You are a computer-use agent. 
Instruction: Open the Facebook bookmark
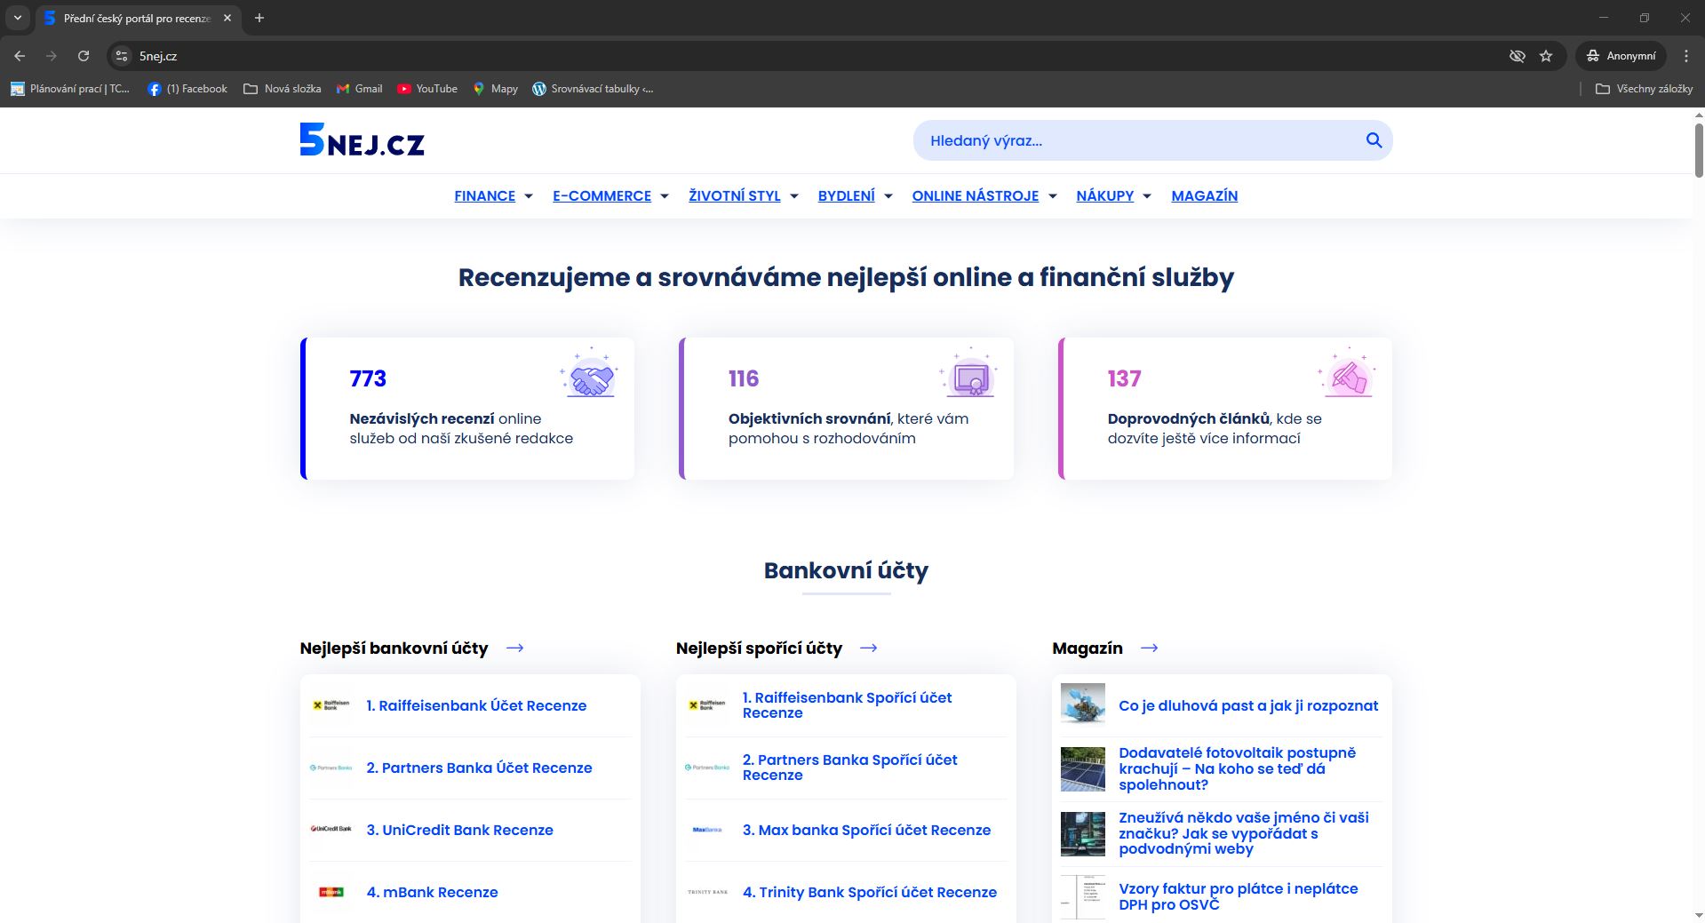tap(187, 89)
